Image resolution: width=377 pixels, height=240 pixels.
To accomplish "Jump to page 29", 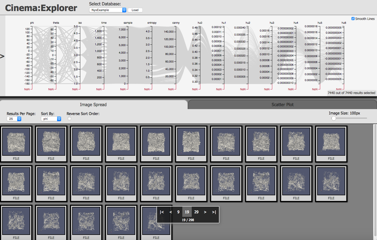I will (196, 212).
